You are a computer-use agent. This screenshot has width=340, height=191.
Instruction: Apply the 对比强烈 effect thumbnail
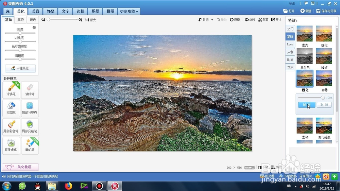(x=324, y=125)
